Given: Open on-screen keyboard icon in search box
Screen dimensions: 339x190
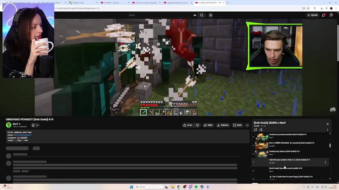Looking at the screenshot, I should (195, 15).
